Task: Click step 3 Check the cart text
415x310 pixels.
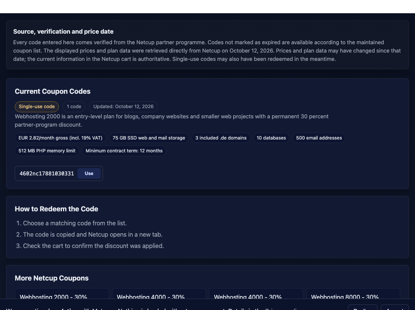Action: (94, 246)
